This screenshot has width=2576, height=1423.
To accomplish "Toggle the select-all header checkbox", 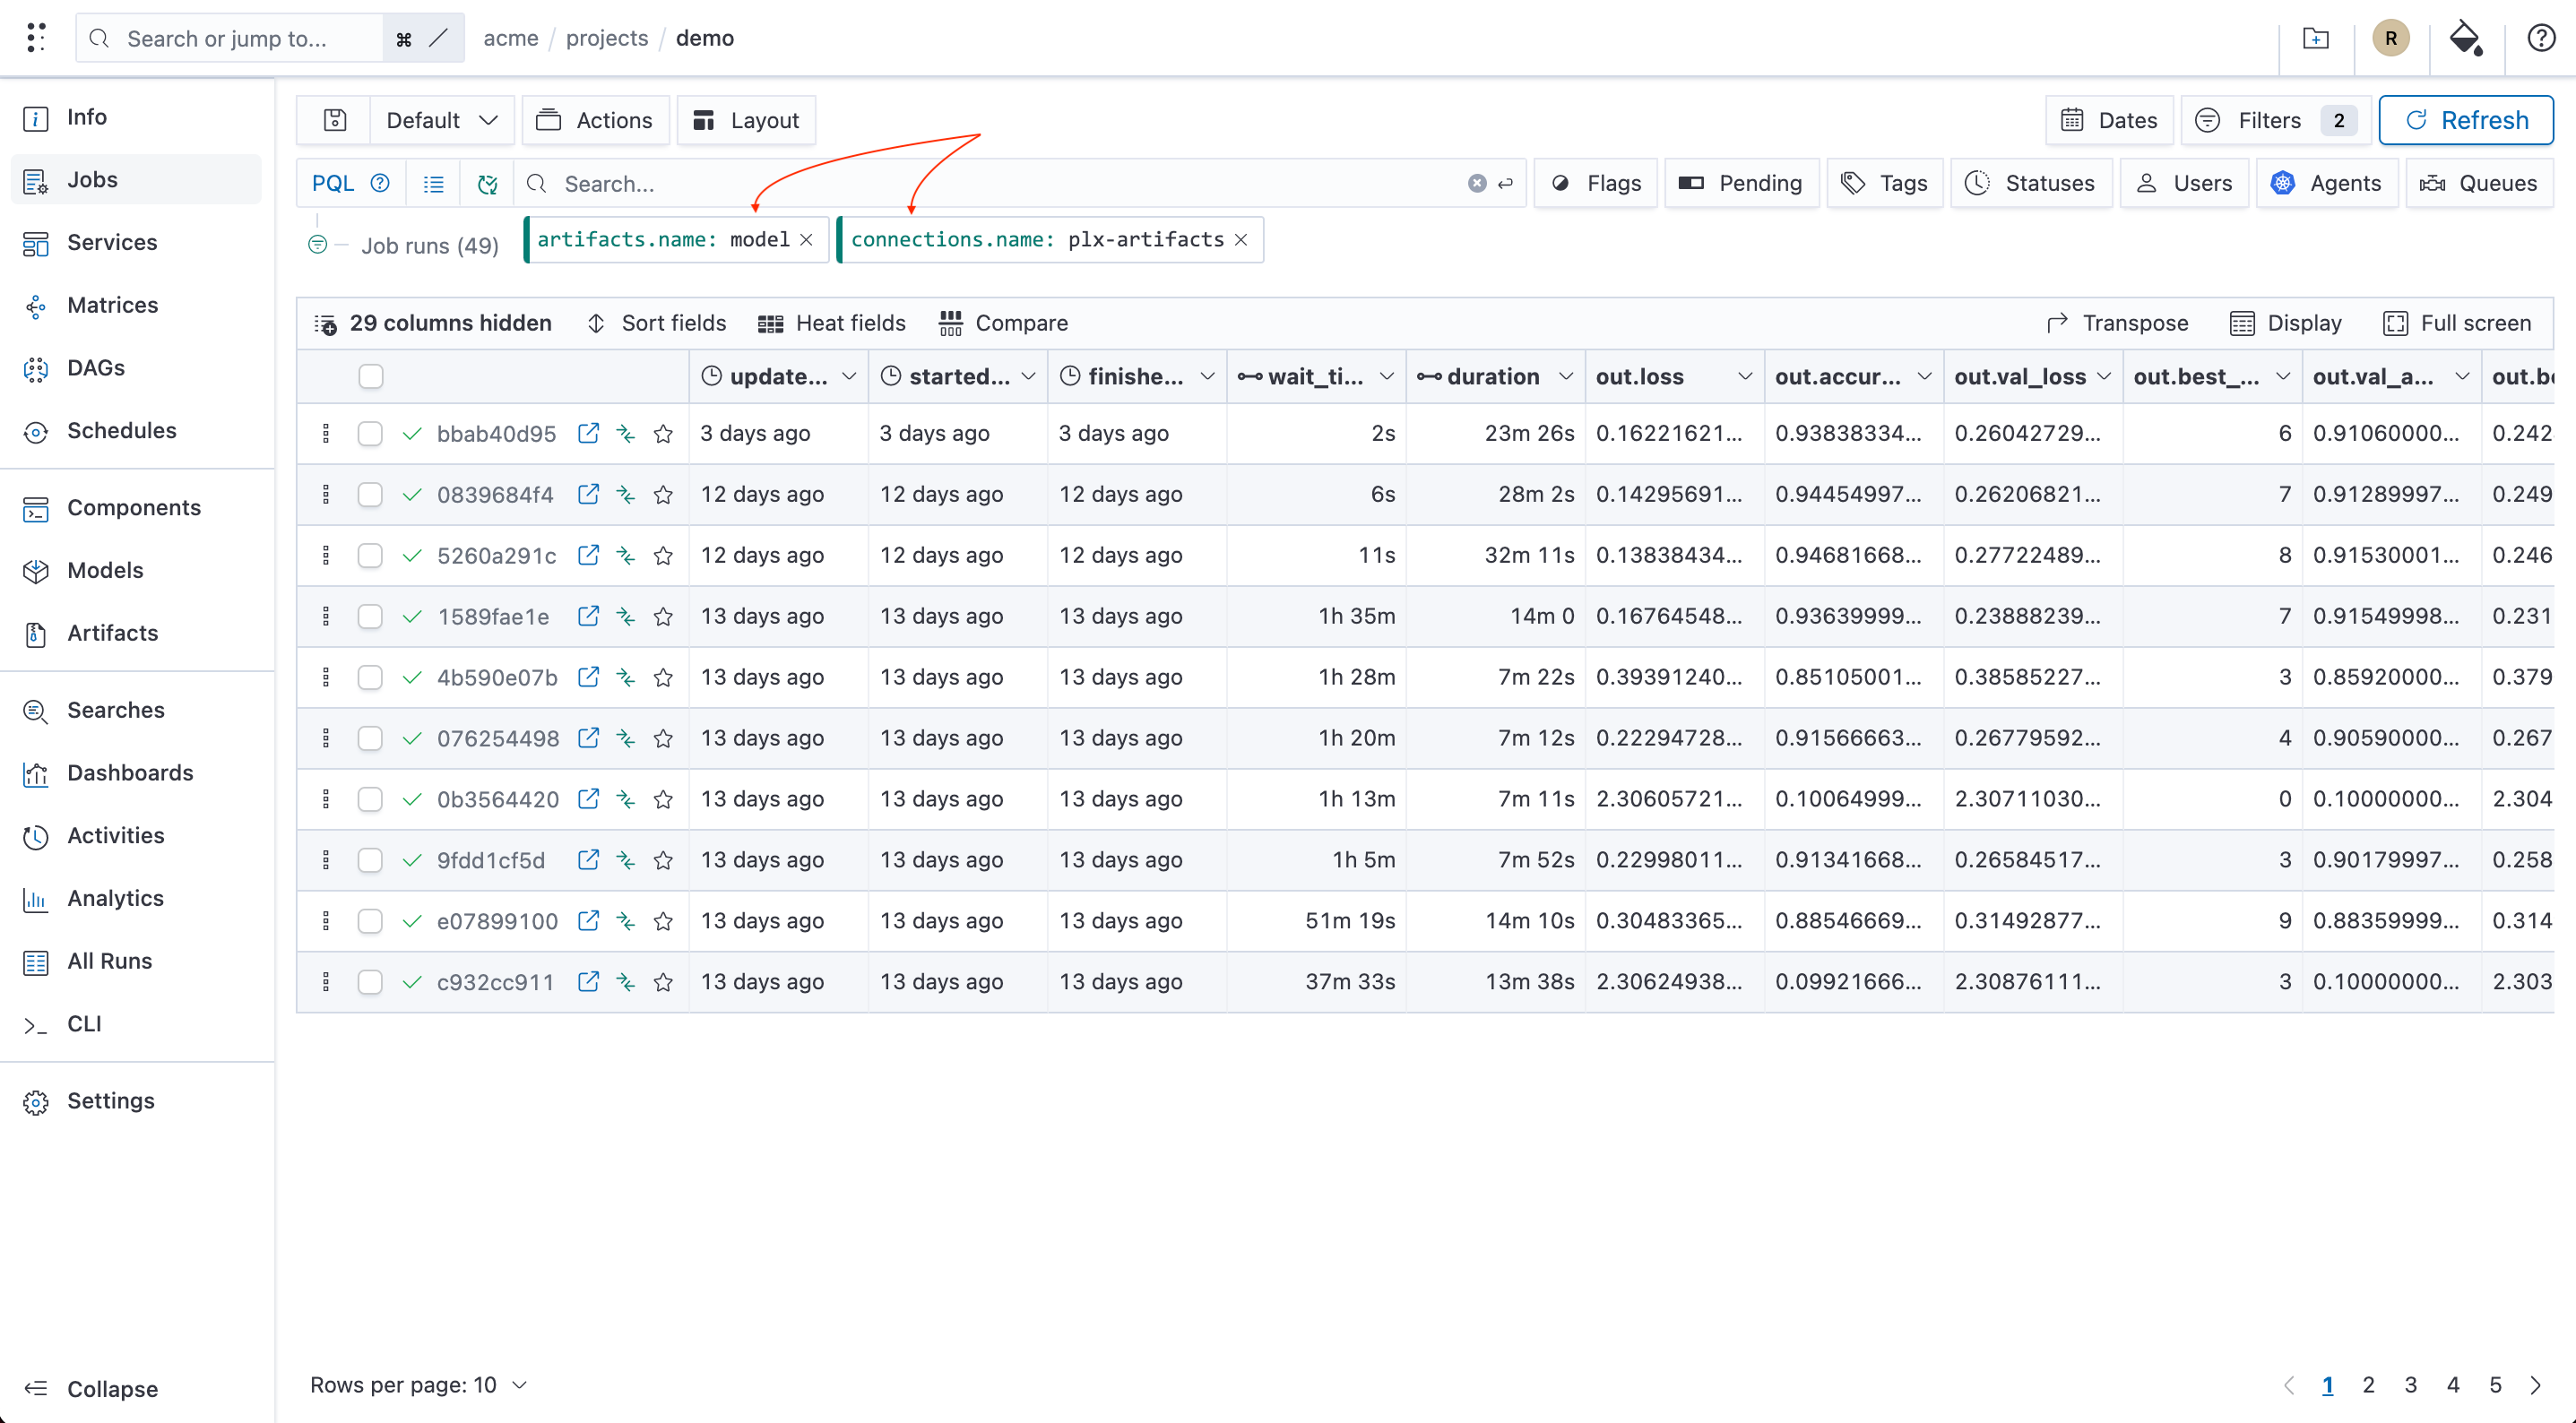I will [371, 376].
